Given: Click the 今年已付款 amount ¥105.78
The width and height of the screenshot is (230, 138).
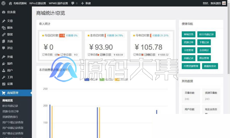Looking at the screenshot, I should click(148, 47).
